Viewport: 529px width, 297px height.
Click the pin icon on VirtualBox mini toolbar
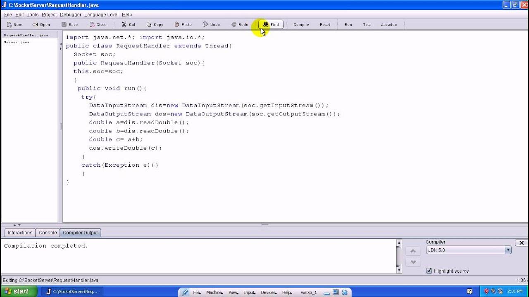pyautogui.click(x=185, y=292)
